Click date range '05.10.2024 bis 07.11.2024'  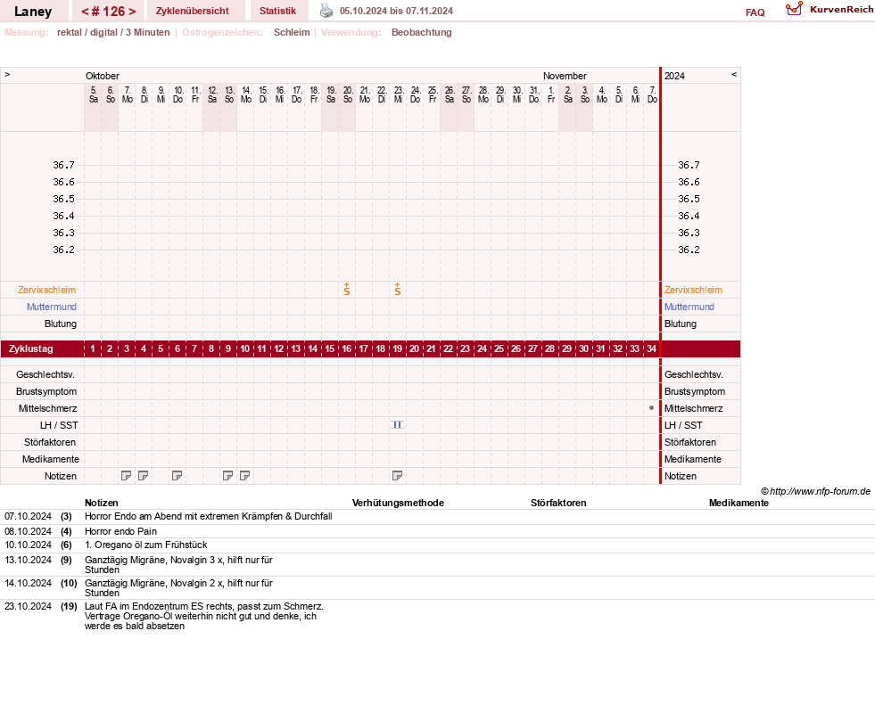(x=396, y=11)
